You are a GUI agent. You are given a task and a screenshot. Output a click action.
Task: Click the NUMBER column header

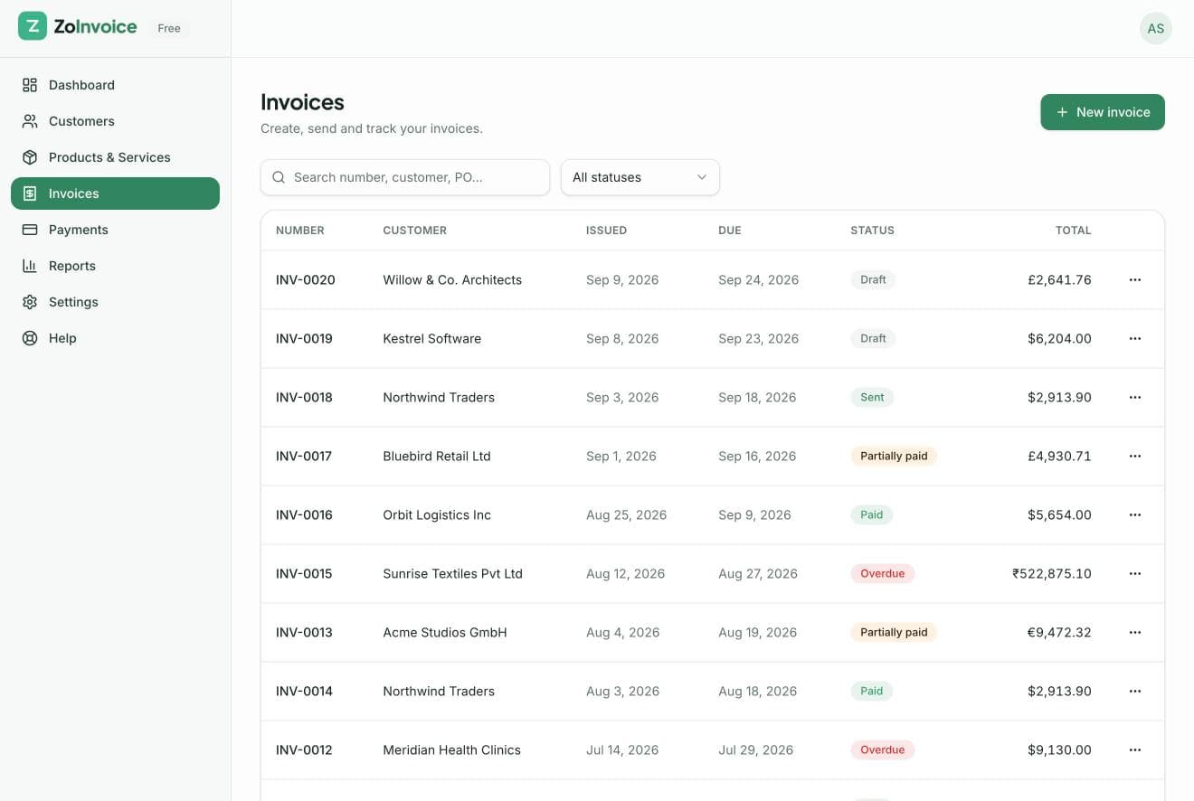tap(300, 231)
